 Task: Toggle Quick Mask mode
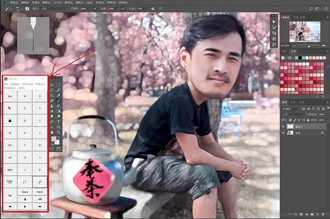tap(52, 149)
